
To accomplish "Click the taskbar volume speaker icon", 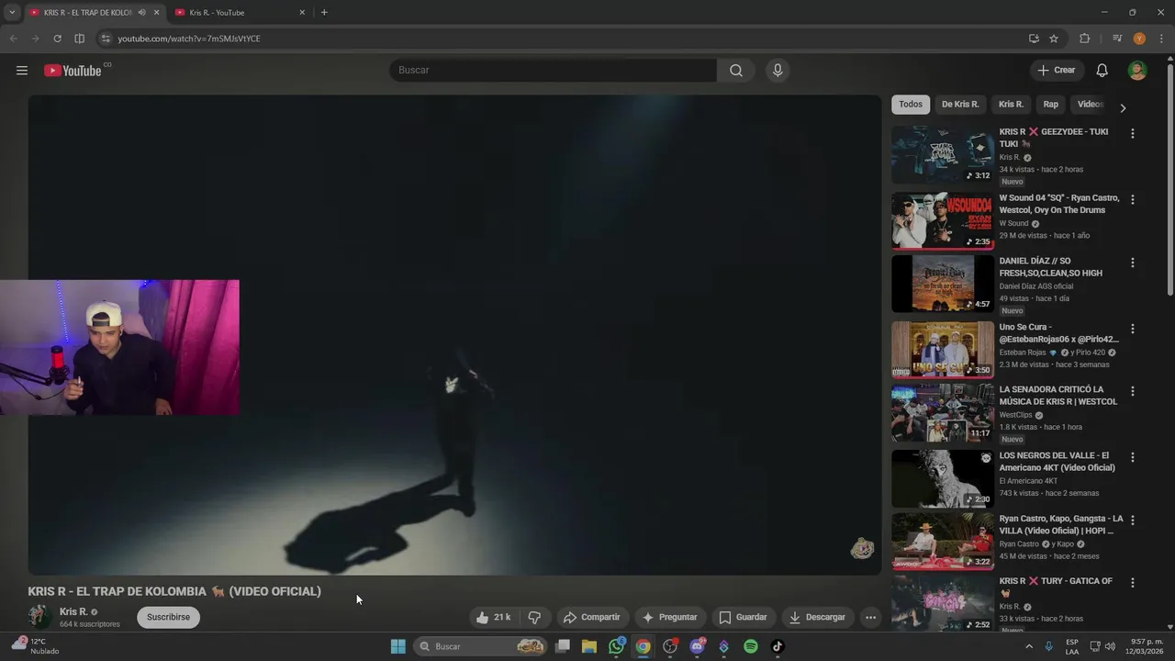I will click(x=1109, y=646).
